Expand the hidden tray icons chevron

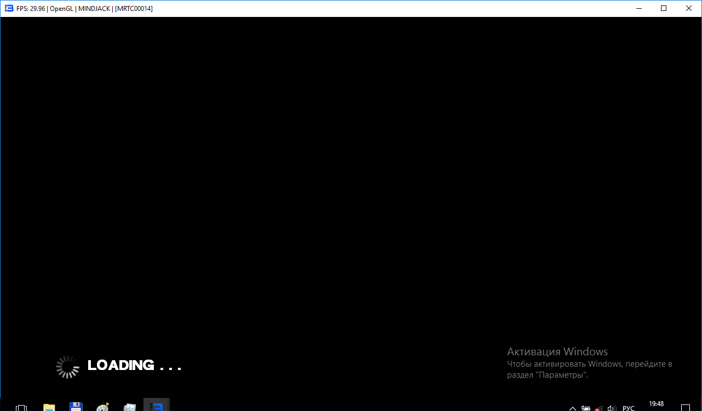[573, 408]
